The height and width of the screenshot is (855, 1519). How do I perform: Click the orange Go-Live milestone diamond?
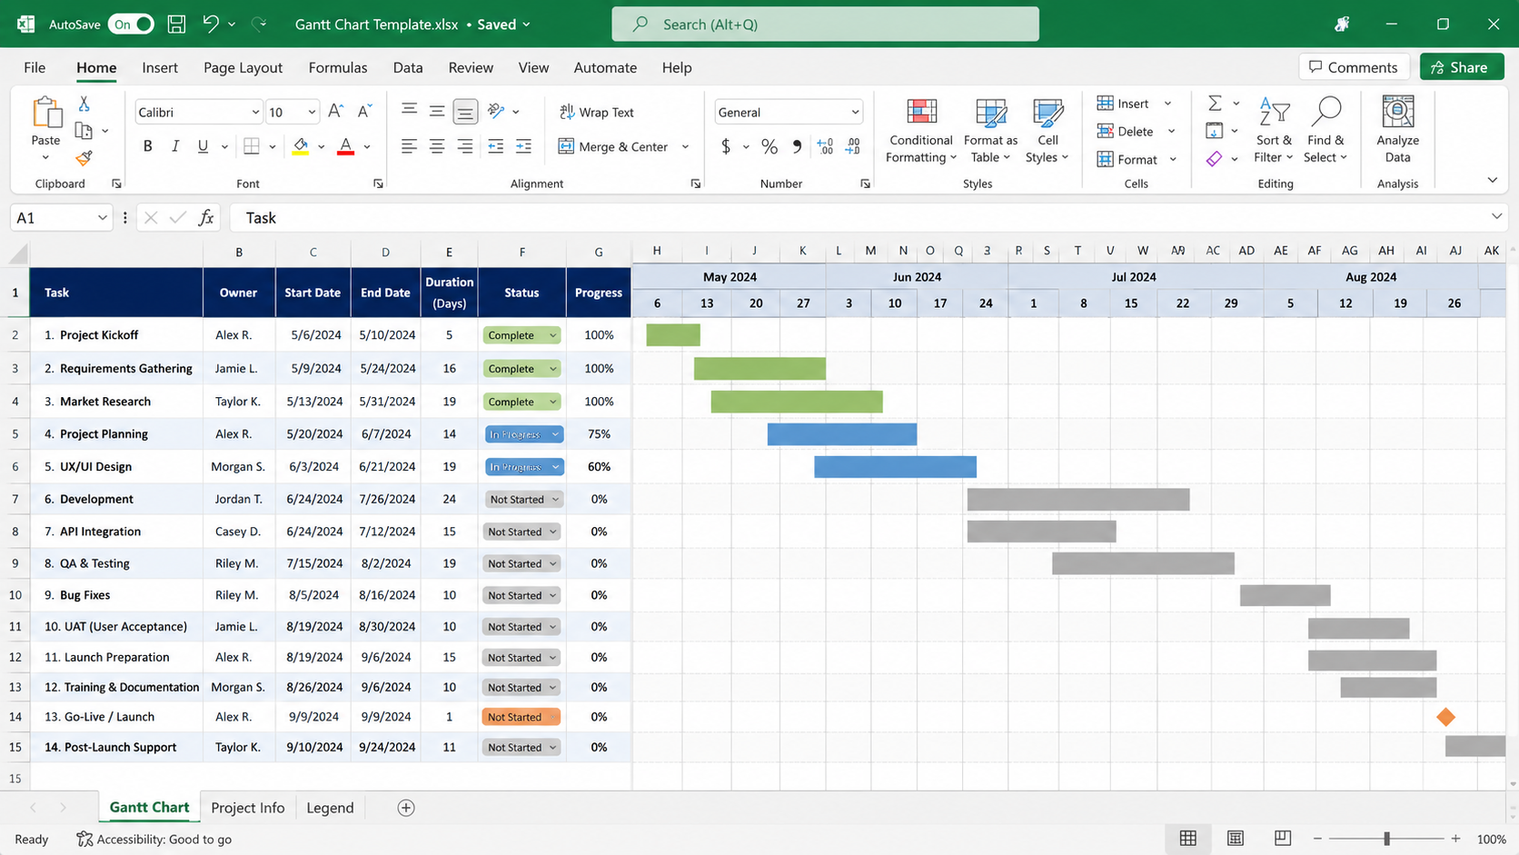point(1445,717)
